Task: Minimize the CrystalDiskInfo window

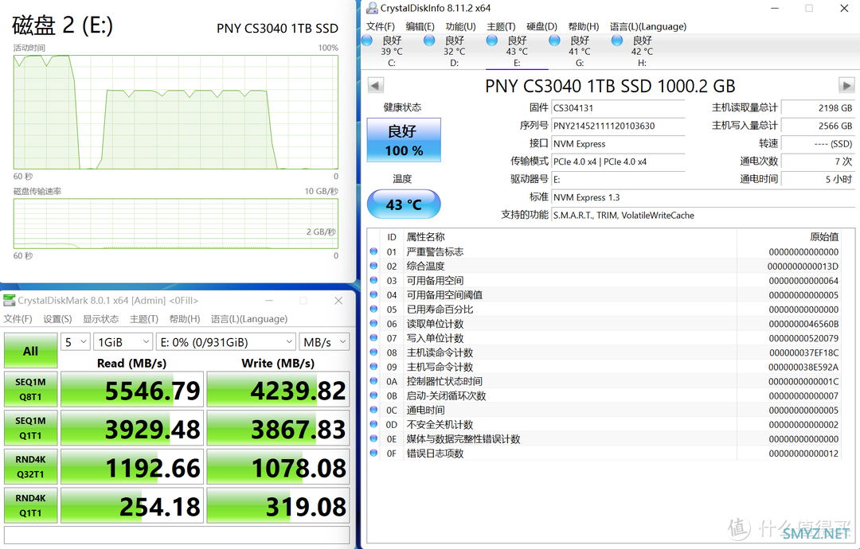Action: tap(775, 8)
